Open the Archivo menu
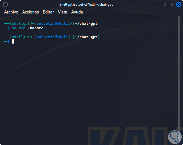 11,12
